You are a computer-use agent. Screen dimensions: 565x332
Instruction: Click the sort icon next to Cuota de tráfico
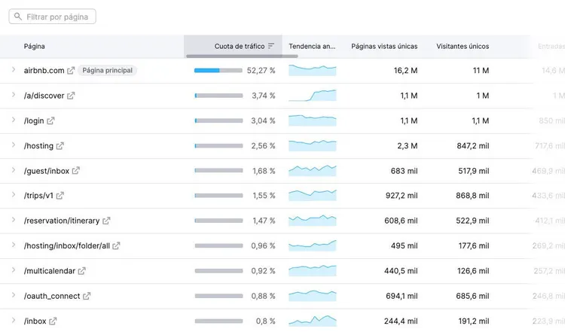click(271, 46)
